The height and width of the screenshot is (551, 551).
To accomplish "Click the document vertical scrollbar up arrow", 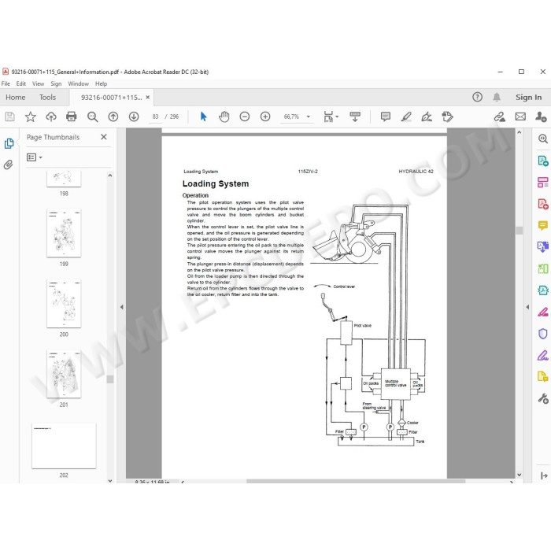I will coord(520,132).
